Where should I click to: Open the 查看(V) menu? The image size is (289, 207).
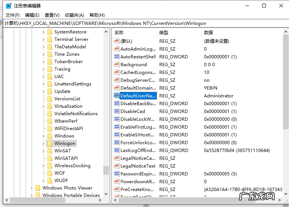coord(52,15)
